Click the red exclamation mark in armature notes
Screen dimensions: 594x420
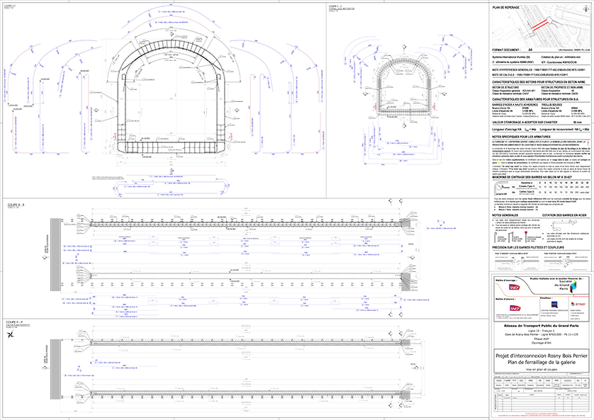pos(588,142)
